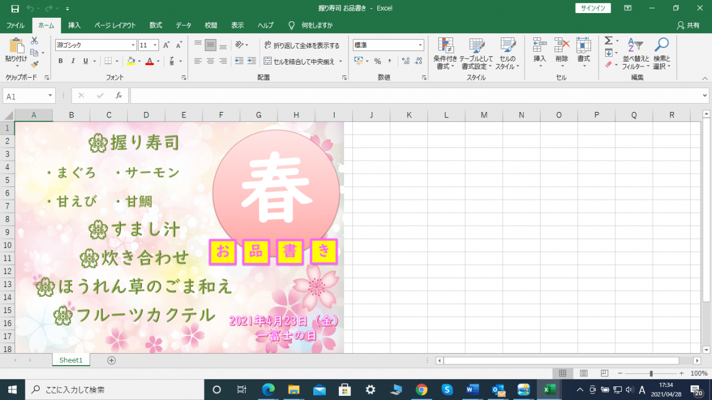Click the Format Painter brush icon
This screenshot has height=400, width=712.
point(34,64)
